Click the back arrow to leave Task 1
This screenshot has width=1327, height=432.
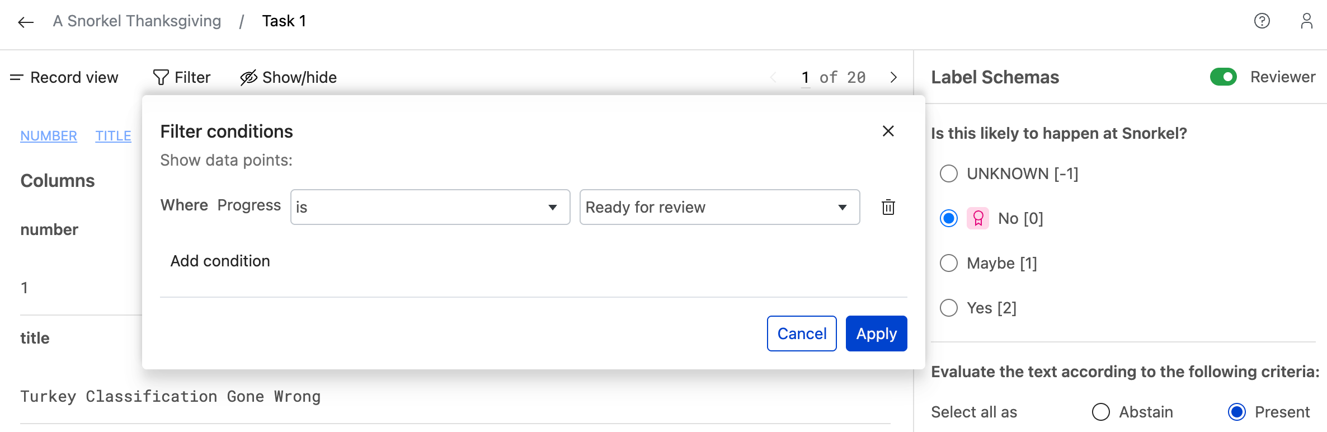pos(25,21)
